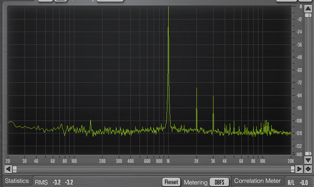
Task: Click the 3K frequency axis label
Action: pyautogui.click(x=213, y=161)
